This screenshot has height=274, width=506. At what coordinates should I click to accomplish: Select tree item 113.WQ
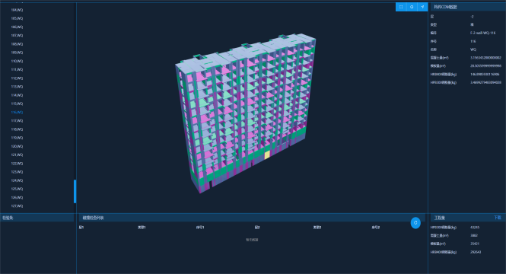(17, 87)
